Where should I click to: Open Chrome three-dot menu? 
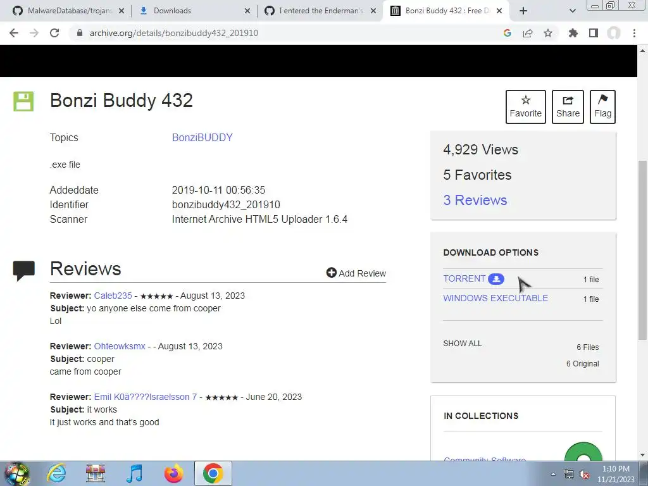point(634,33)
